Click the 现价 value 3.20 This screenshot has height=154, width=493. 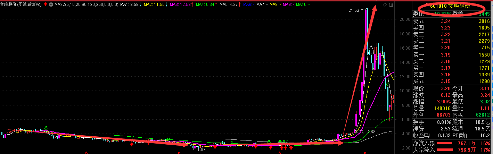click(x=445, y=88)
